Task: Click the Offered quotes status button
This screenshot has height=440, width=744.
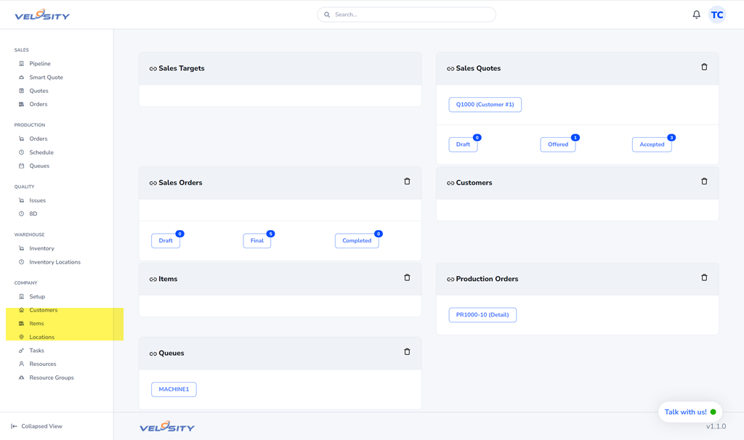Action: click(557, 144)
